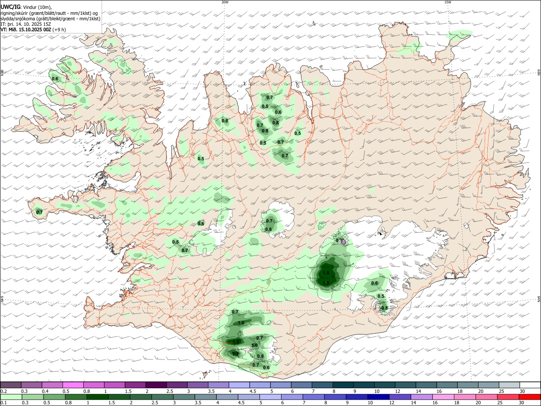Click the violet 12 mm rain swatch

click(399, 397)
